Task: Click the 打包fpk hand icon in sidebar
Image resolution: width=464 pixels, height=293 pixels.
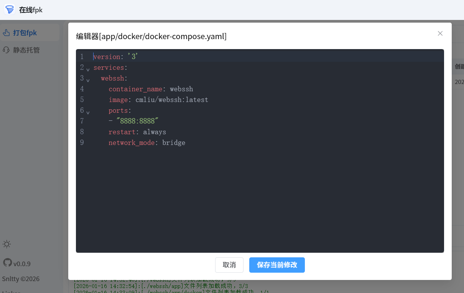Action: point(6,33)
